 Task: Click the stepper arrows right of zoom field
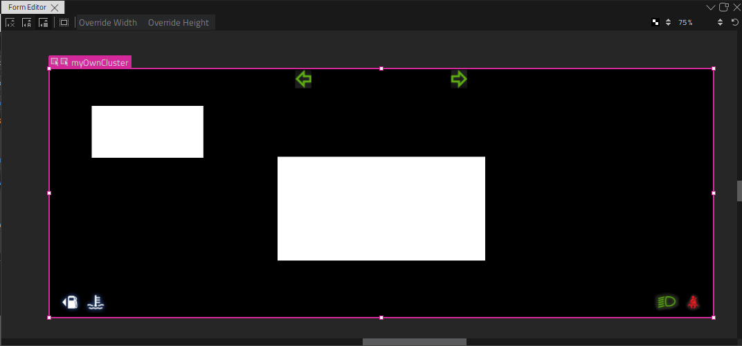720,23
